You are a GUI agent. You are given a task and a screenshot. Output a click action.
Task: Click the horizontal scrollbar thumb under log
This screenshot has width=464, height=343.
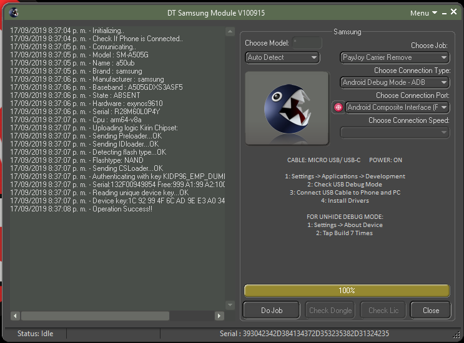pyautogui.click(x=95, y=316)
